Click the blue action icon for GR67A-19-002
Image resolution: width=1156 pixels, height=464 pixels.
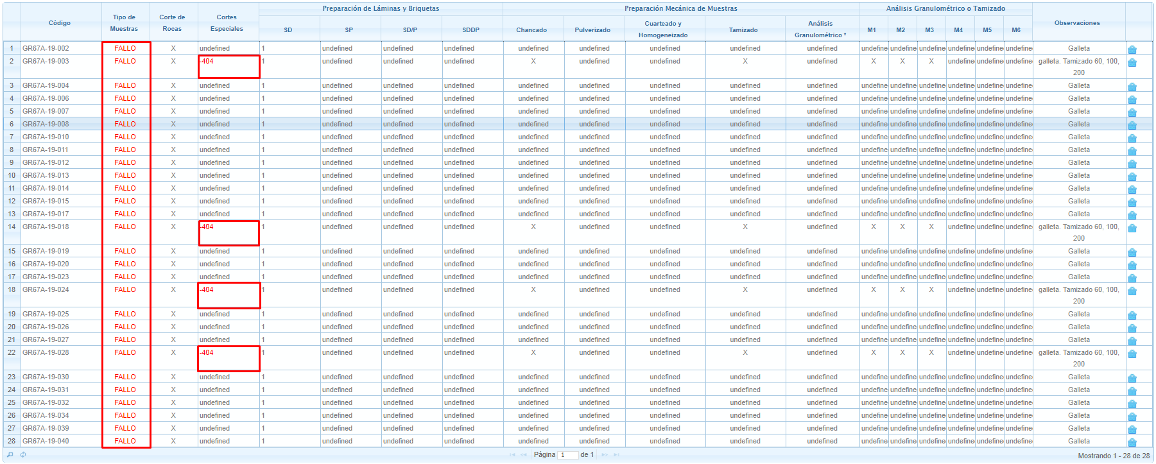pos(1132,49)
